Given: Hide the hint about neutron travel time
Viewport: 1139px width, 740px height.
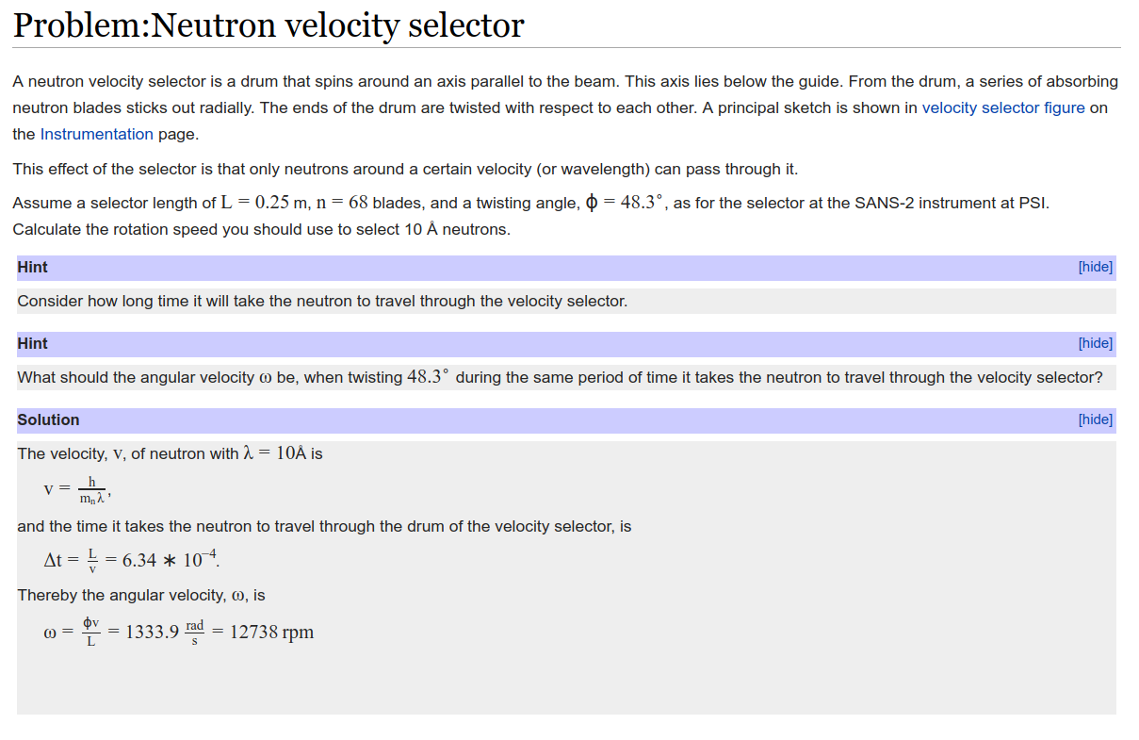Looking at the screenshot, I should click(x=1095, y=267).
